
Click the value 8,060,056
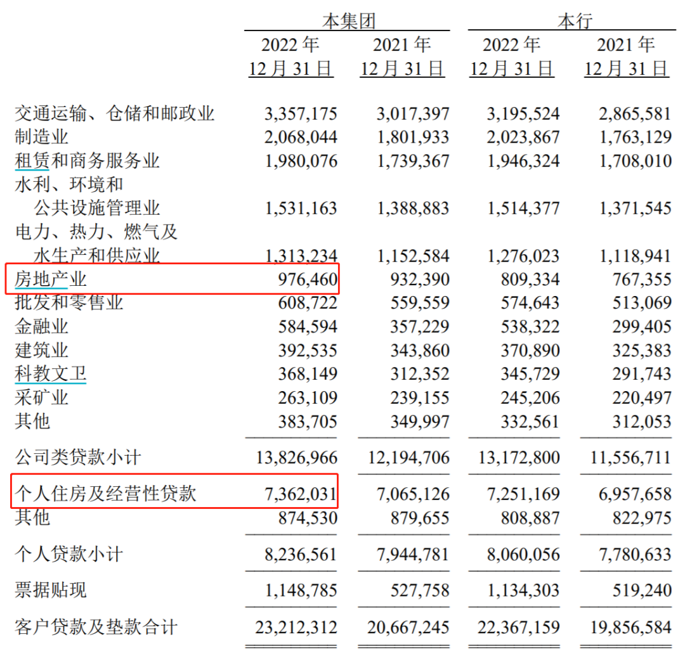(x=523, y=555)
